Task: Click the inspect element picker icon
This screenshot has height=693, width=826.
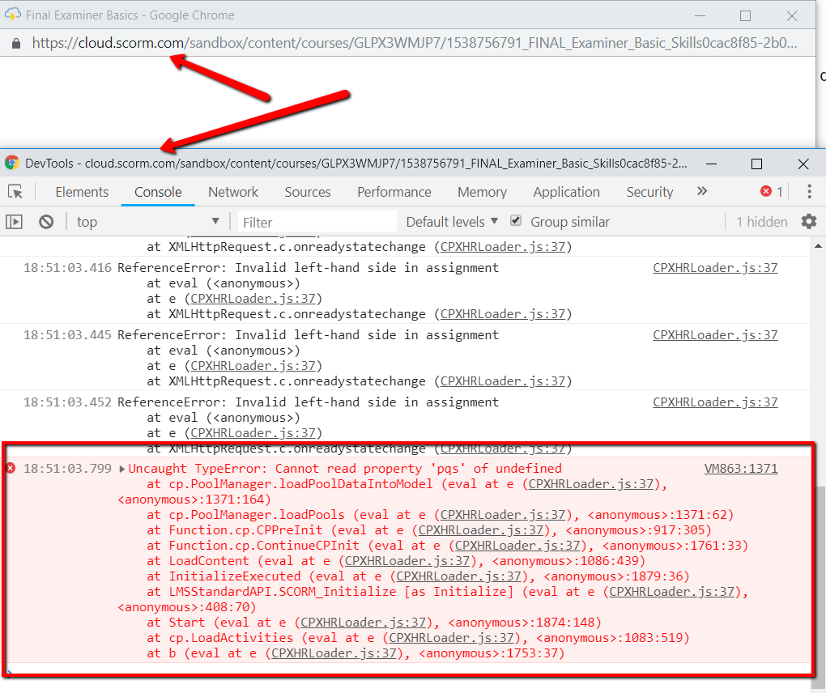Action: coord(15,192)
